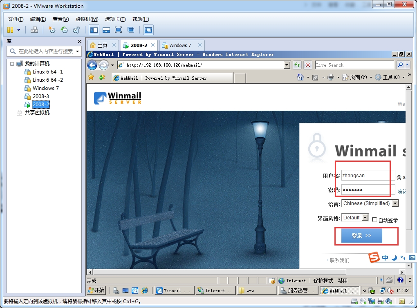The width and height of the screenshot is (417, 308).
Task: Select Windows 7 in the library tree
Action: [x=45, y=88]
